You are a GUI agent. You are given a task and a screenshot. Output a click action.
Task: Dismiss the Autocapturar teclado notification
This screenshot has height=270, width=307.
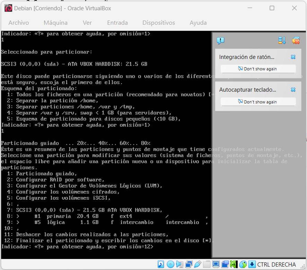[293, 90]
